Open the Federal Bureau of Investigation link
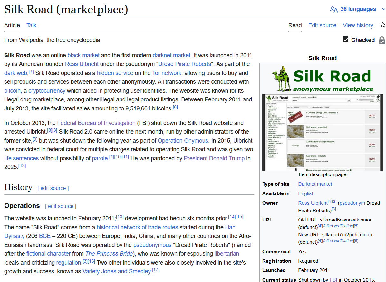 pyautogui.click(x=96, y=123)
